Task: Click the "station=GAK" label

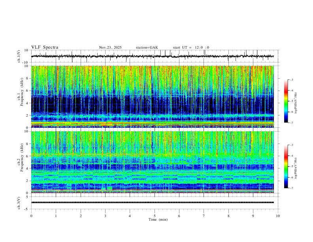Action: [147, 47]
